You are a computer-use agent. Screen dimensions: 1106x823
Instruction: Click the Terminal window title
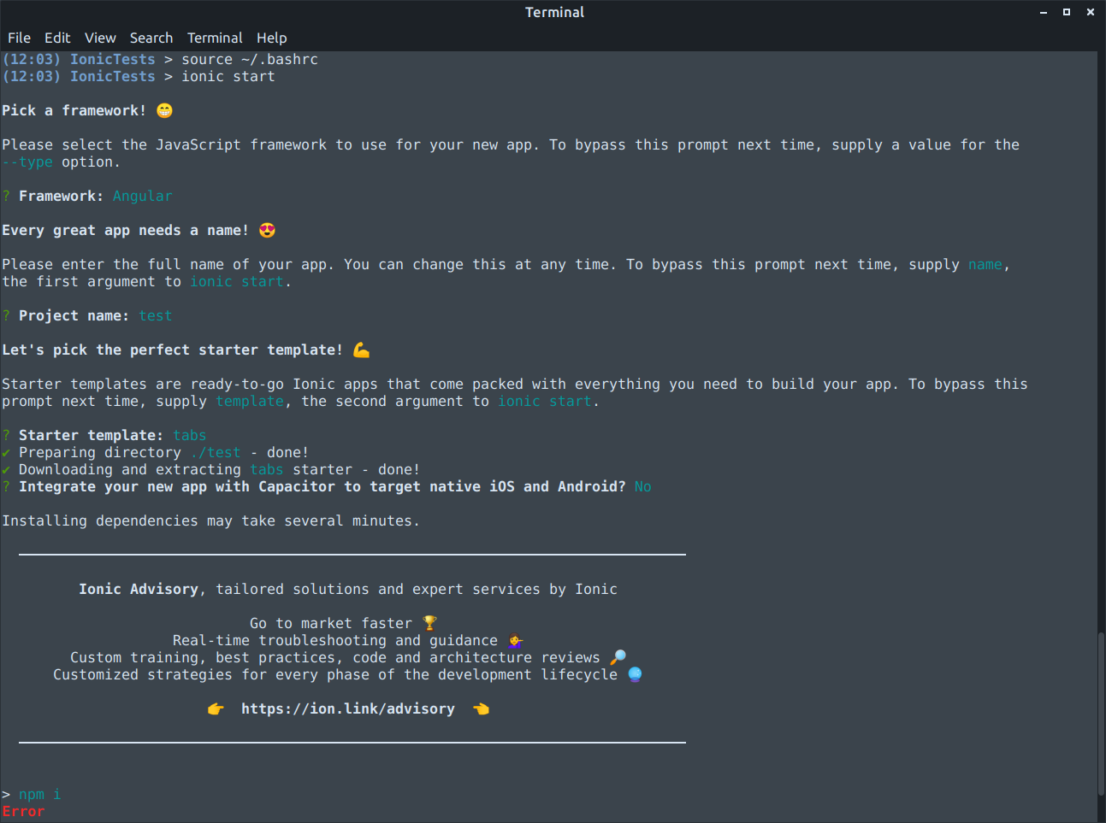554,12
